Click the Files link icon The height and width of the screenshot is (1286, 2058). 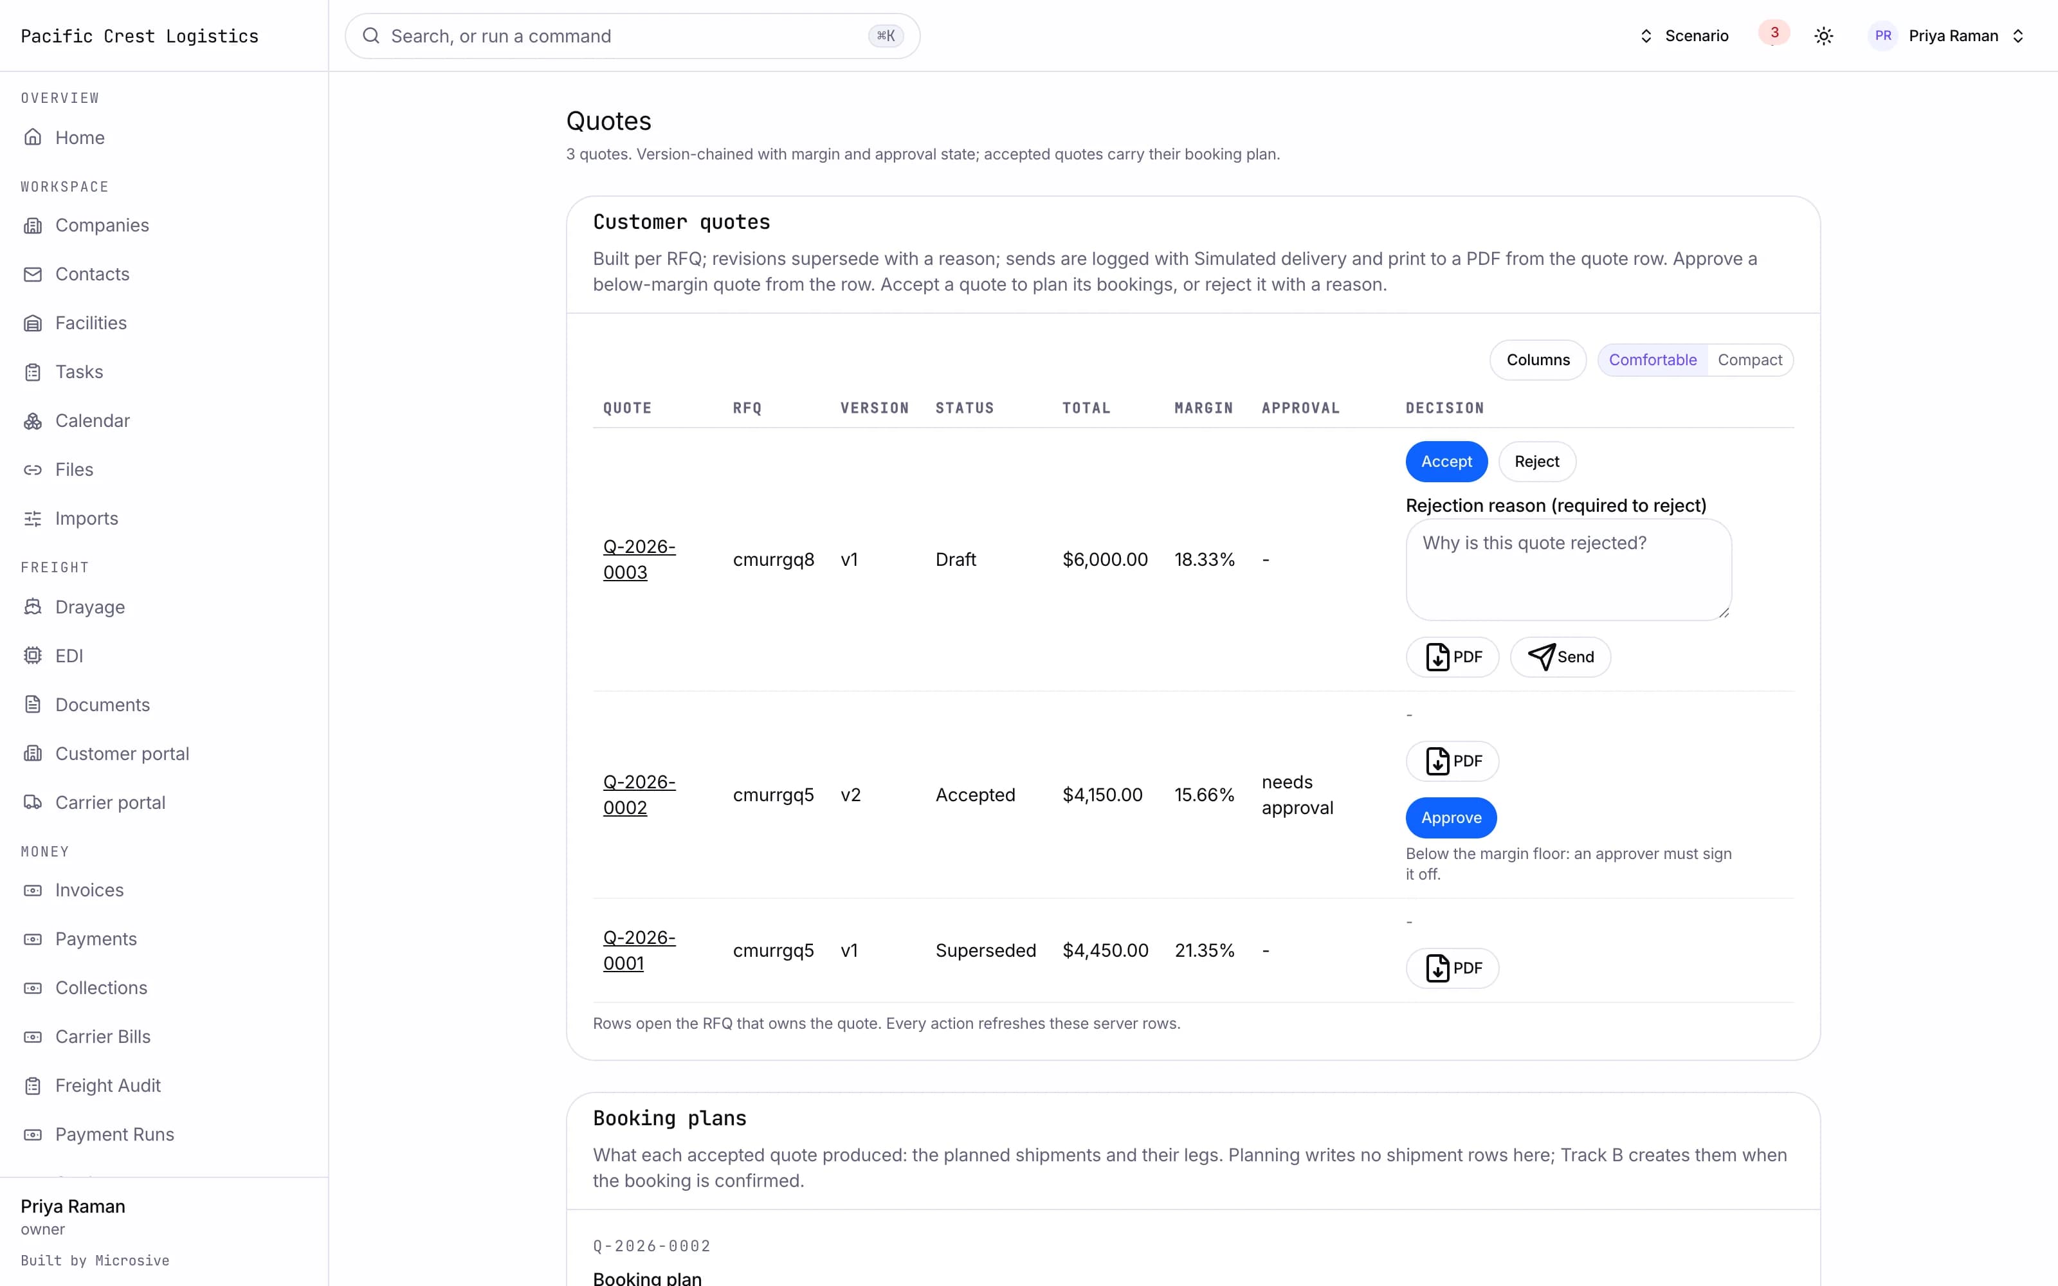pos(32,469)
